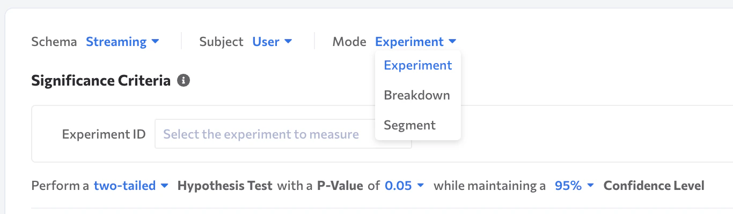Click the caret arrow after 0.05
This screenshot has height=214, width=733.
[421, 186]
